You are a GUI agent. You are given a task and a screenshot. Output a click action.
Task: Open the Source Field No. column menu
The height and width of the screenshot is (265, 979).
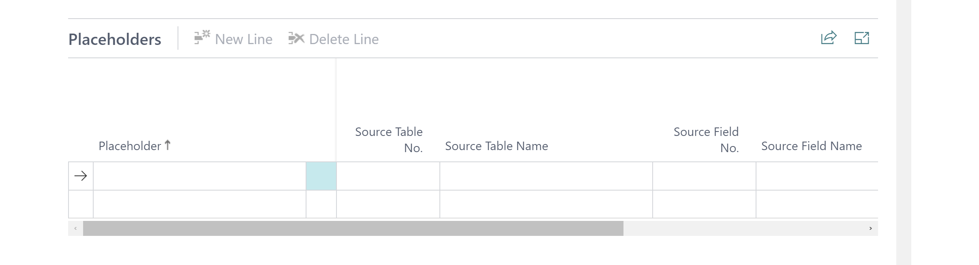pyautogui.click(x=705, y=139)
